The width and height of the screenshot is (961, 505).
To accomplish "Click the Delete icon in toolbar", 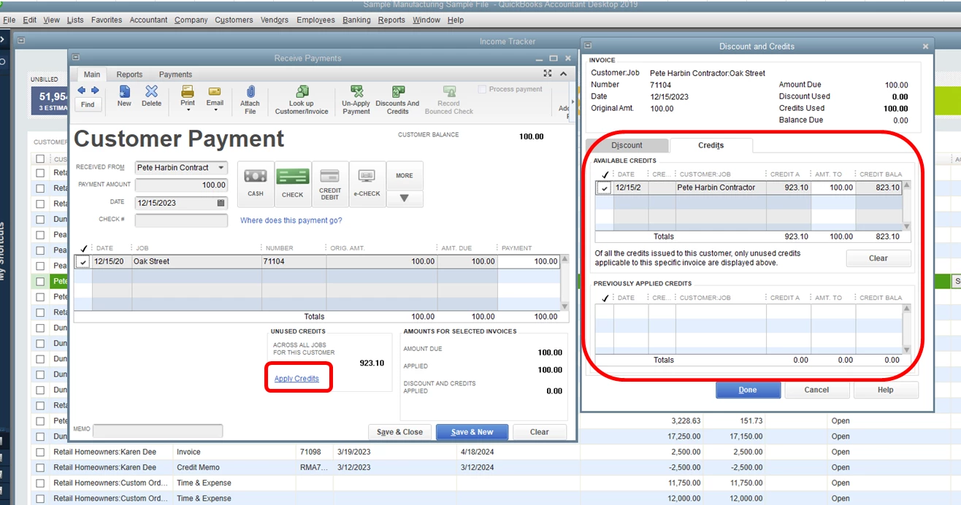I will [x=151, y=96].
